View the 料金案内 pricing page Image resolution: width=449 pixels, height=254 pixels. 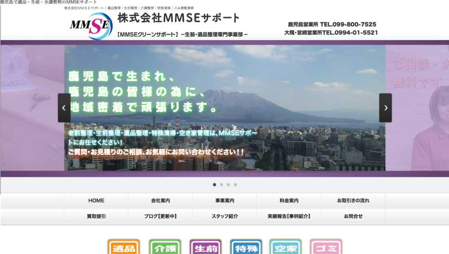point(289,200)
